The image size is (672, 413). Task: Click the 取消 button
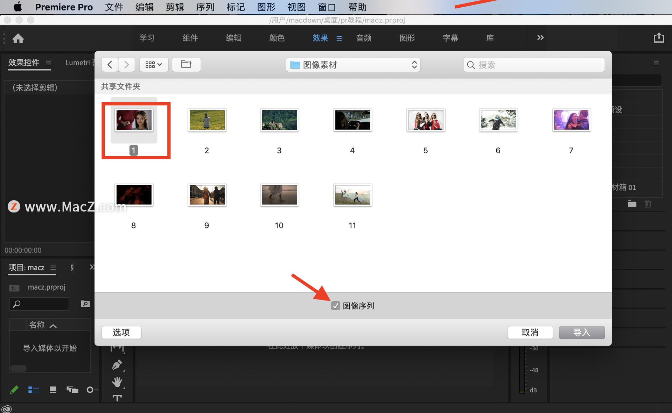[530, 332]
